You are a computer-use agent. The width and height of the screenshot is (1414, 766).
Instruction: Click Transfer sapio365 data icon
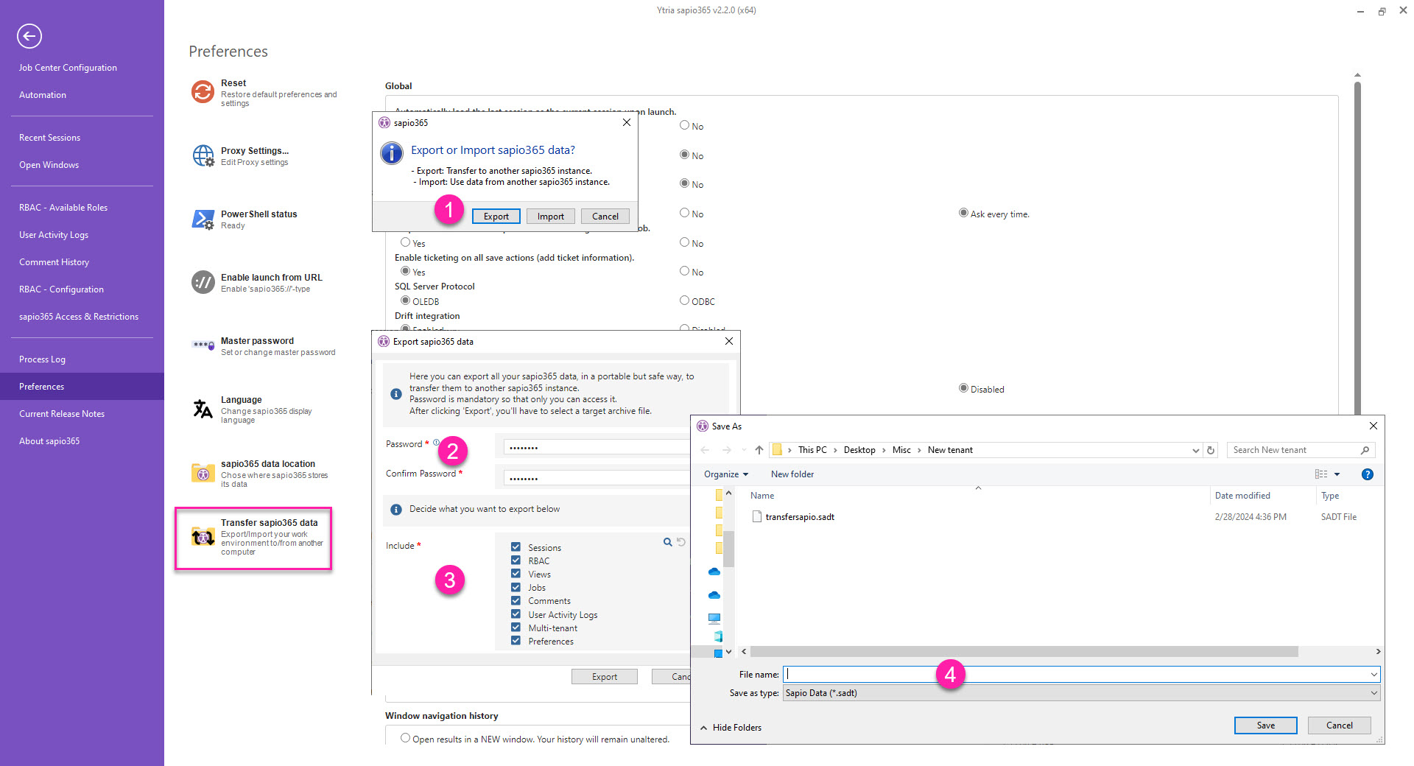click(203, 537)
